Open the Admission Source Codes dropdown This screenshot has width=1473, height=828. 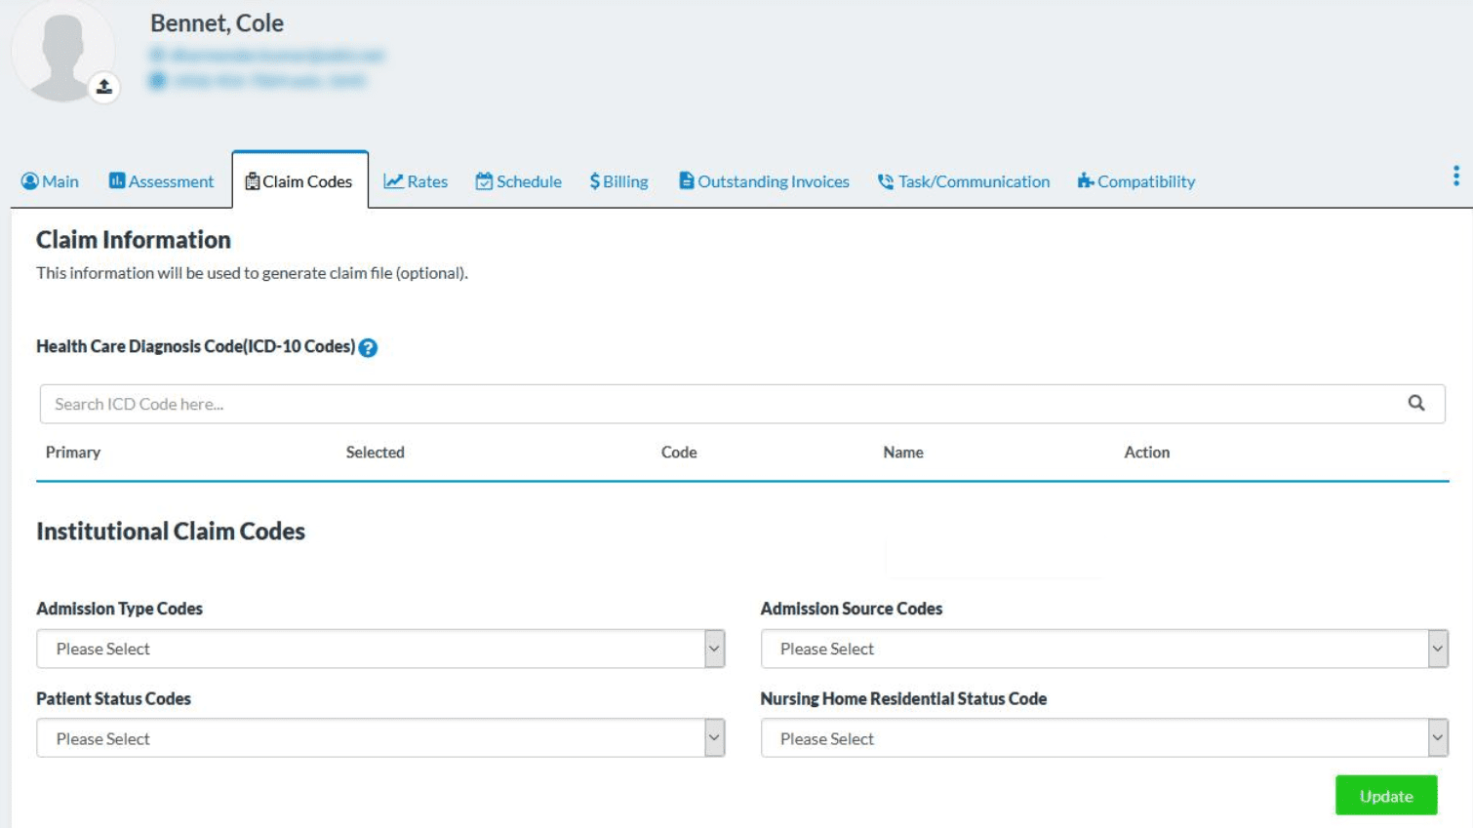click(1102, 648)
